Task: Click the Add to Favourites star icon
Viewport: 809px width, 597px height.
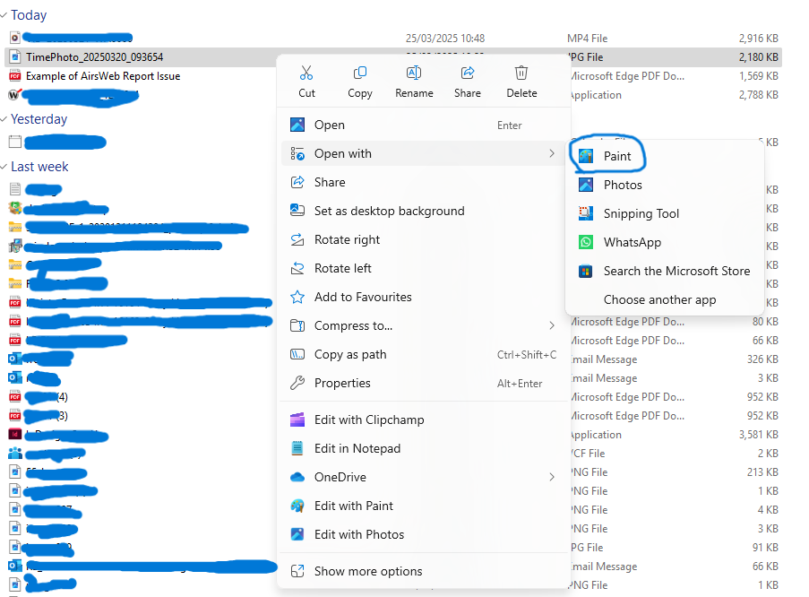Action: point(297,297)
